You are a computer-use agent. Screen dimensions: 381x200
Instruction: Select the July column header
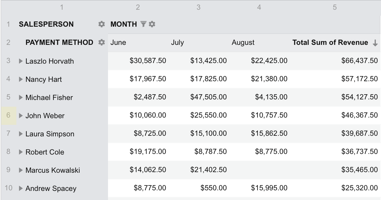(x=177, y=43)
